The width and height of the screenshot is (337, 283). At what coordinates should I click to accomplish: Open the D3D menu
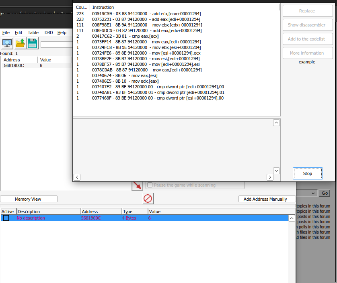point(48,33)
